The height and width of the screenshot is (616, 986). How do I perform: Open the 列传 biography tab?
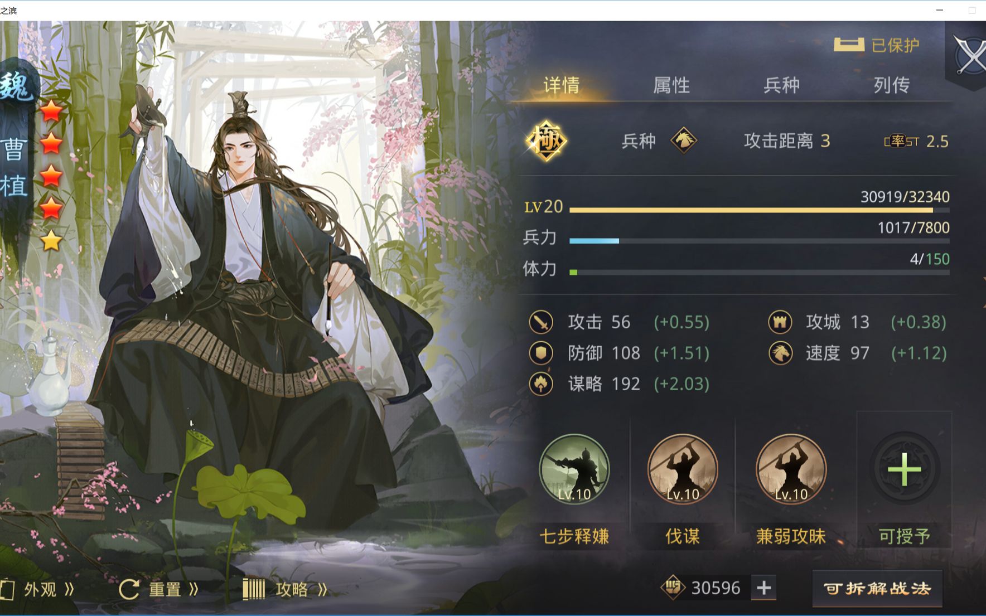[x=891, y=85]
